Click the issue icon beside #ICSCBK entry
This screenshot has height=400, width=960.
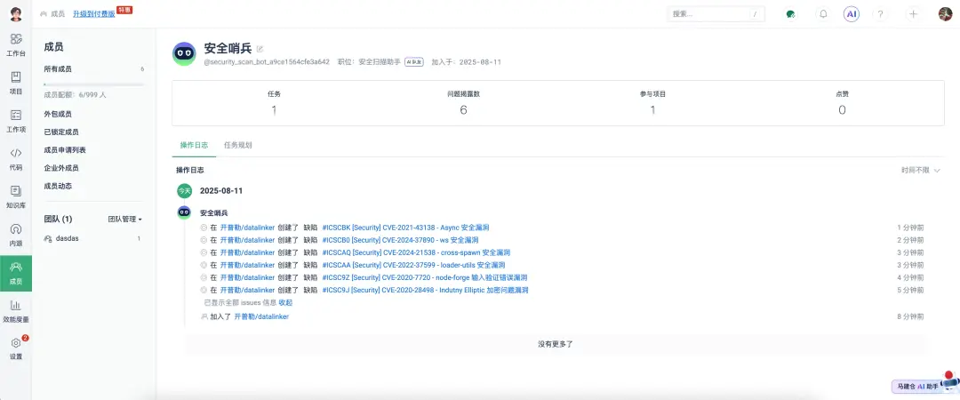click(x=204, y=228)
